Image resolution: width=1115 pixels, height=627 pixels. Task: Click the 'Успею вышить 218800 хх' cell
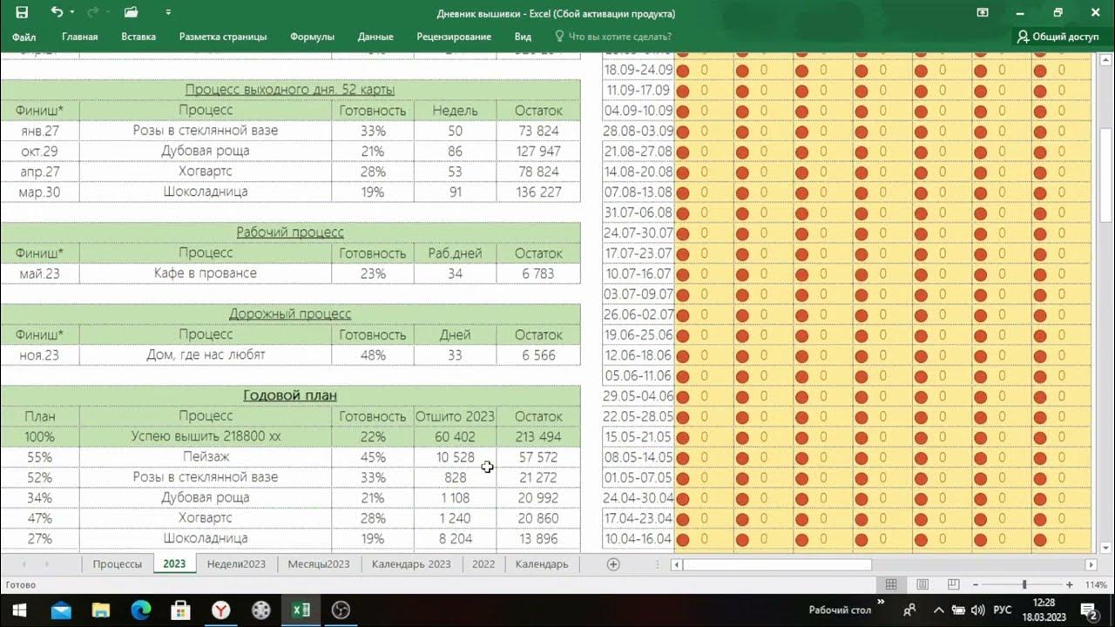206,436
